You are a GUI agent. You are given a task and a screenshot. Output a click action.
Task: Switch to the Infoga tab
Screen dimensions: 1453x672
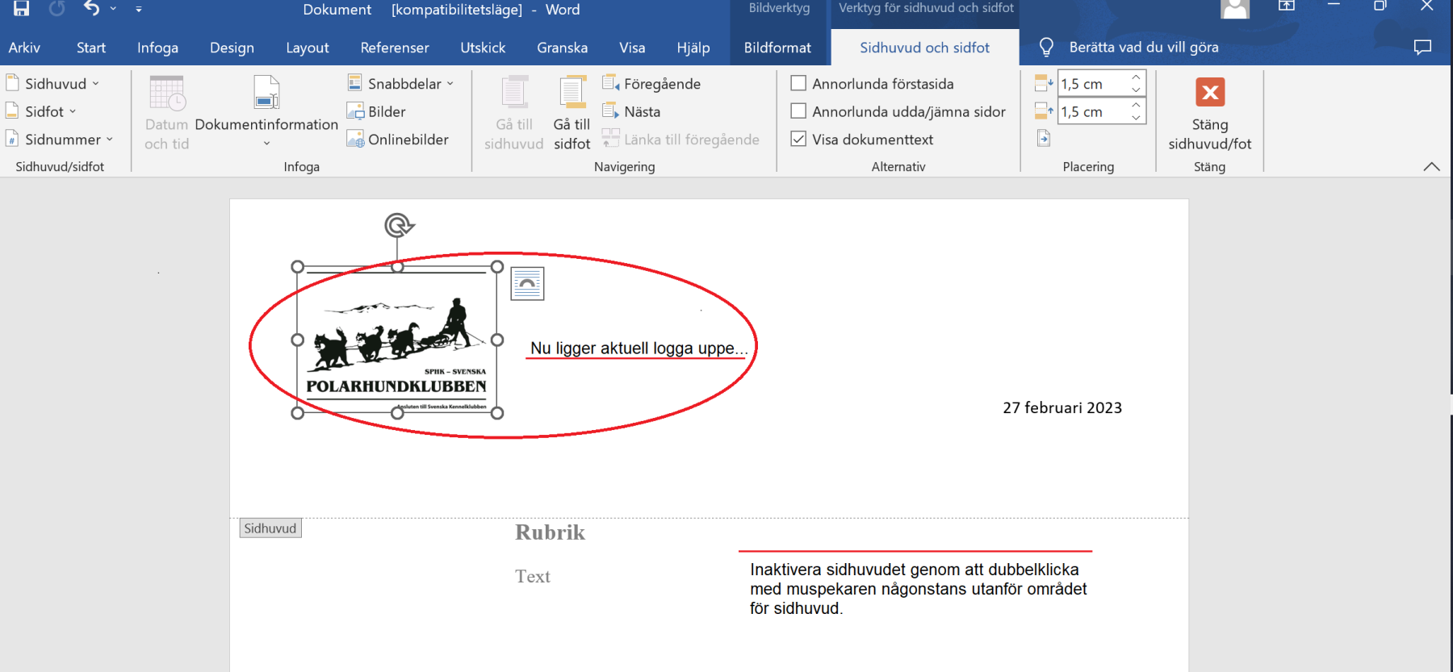(x=157, y=48)
